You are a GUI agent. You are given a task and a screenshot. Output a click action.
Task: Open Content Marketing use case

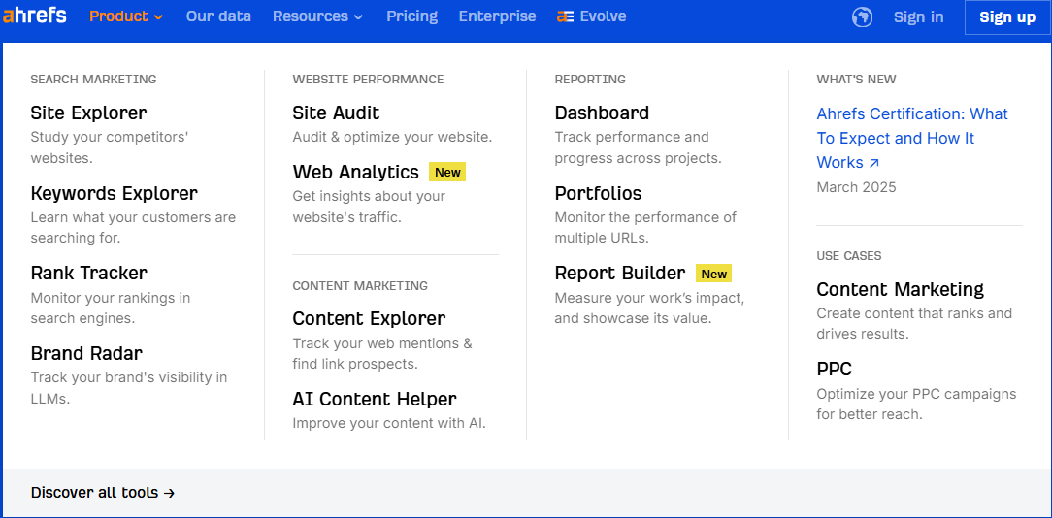tap(900, 289)
